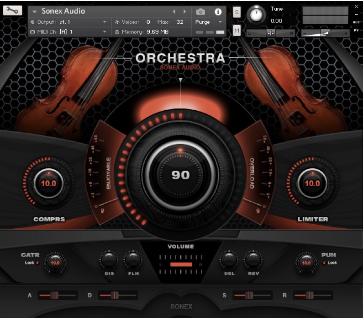Open the MIDI Ch dropdown
Screen dimensions: 363x318
coord(68,32)
